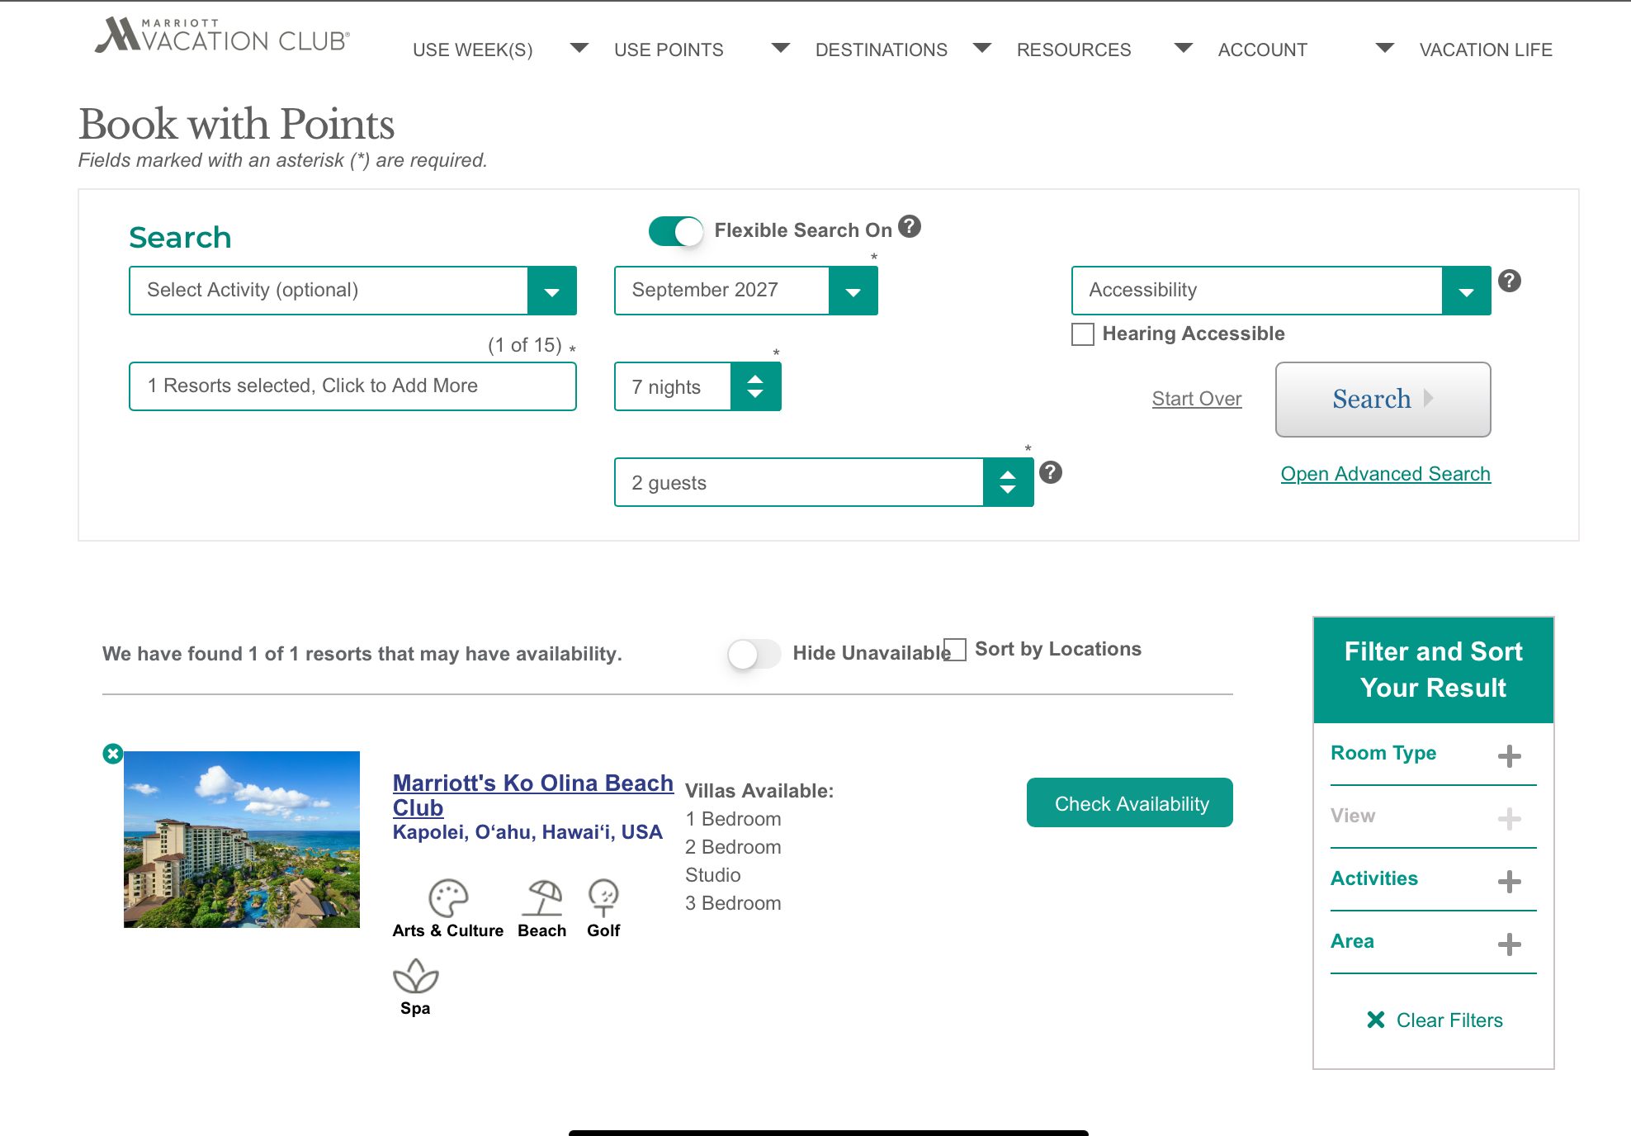The image size is (1631, 1136).
Task: Open Marriott's Ko Olina Beach Club link
Action: (533, 795)
